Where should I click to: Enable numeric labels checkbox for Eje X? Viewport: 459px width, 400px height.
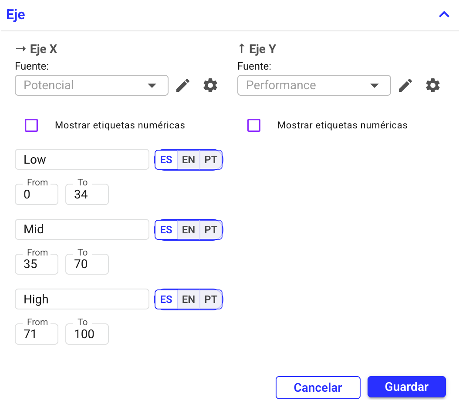[x=31, y=125]
